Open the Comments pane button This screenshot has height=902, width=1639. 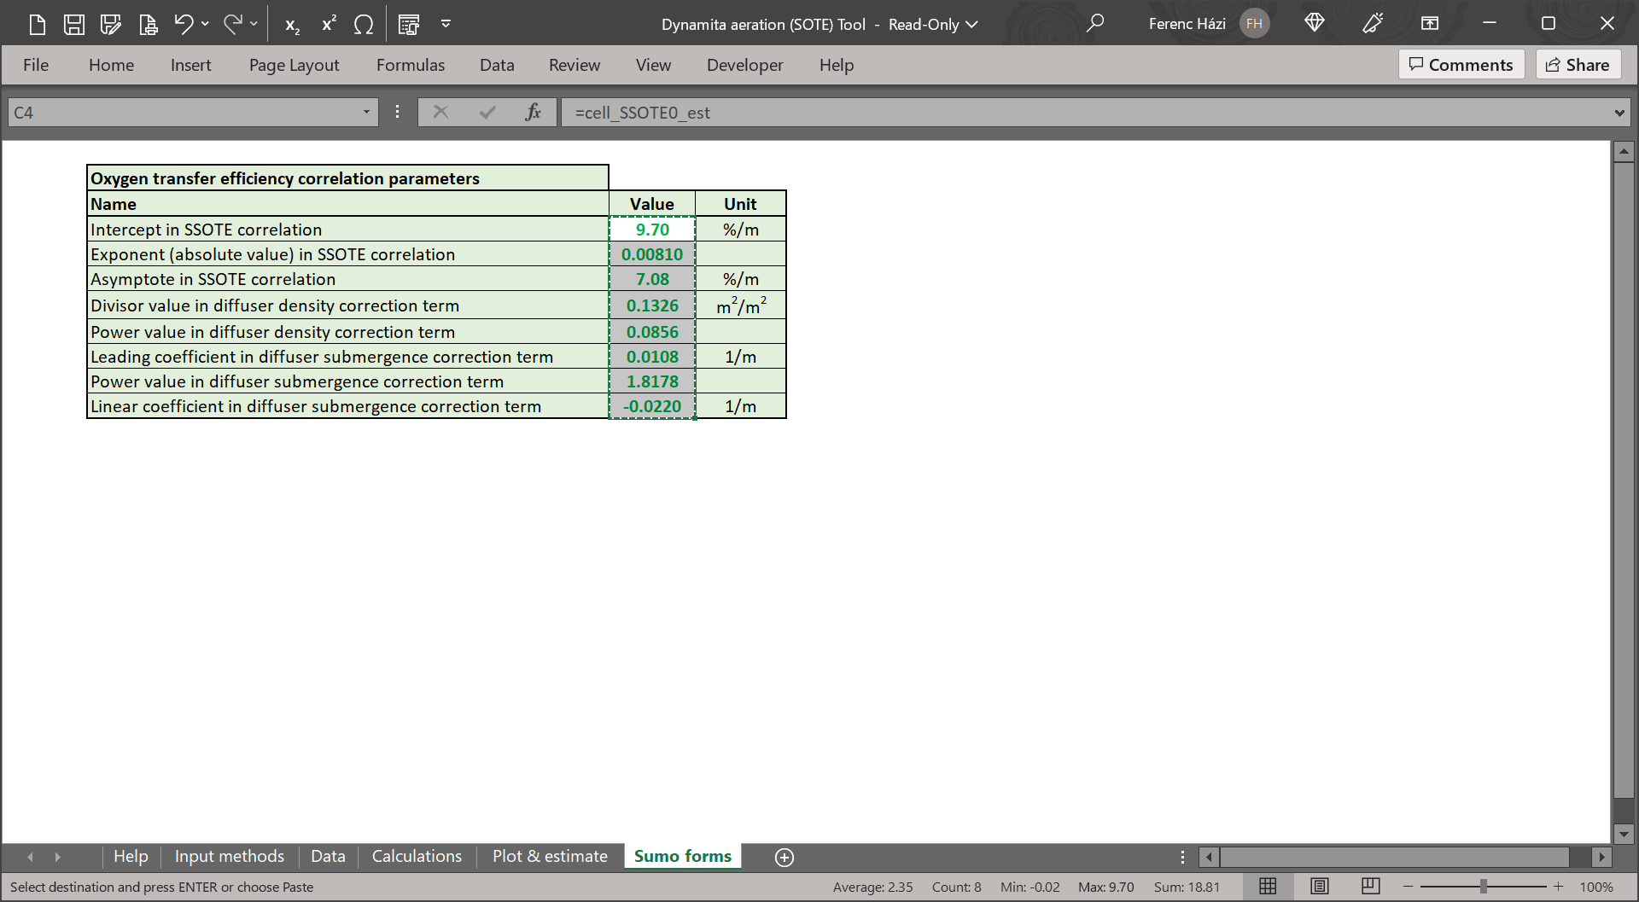[x=1461, y=65]
